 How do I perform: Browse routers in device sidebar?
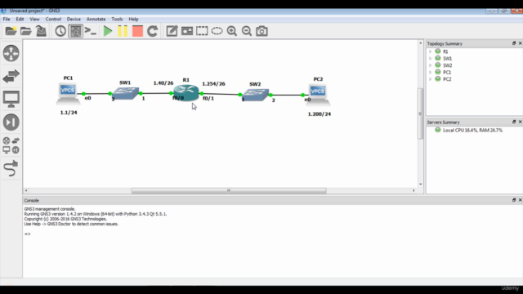coord(11,53)
